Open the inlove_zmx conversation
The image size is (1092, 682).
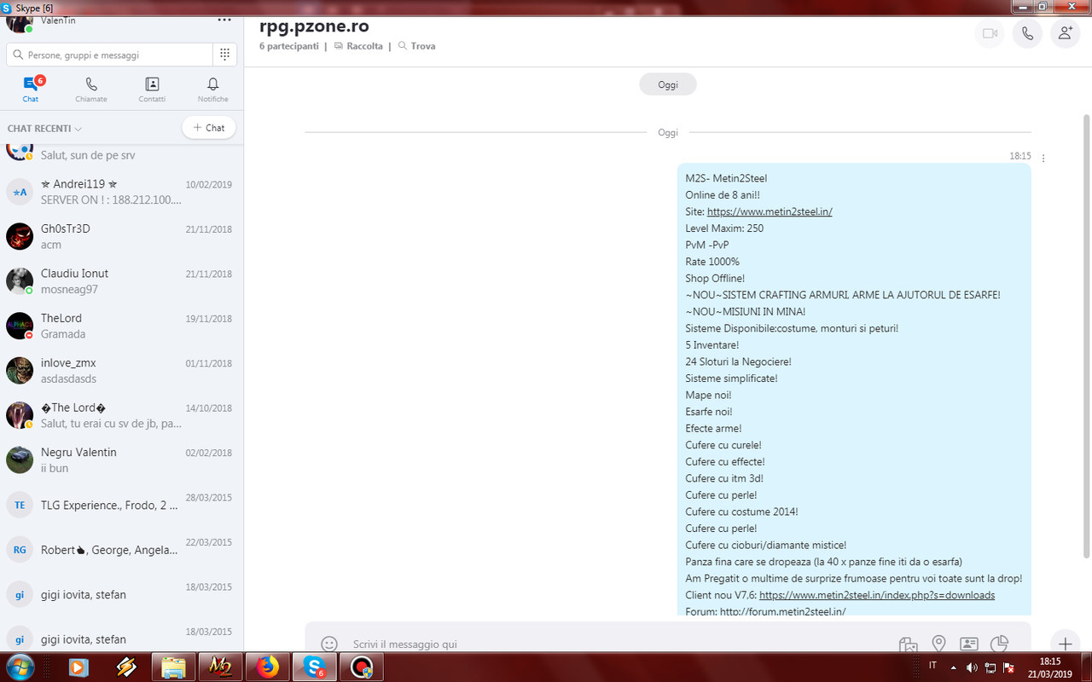(121, 370)
